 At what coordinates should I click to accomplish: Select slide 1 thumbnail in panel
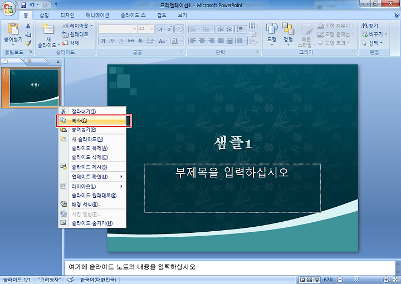point(34,88)
